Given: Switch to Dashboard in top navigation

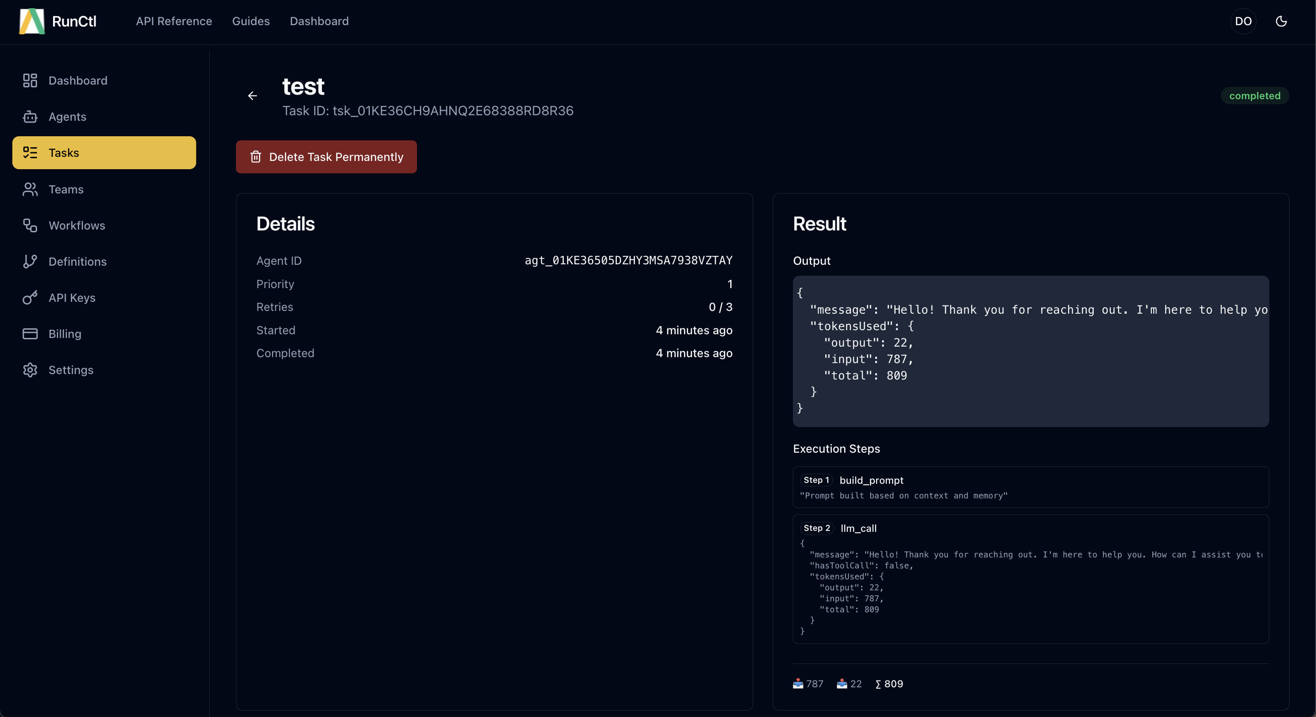Looking at the screenshot, I should [x=319, y=21].
